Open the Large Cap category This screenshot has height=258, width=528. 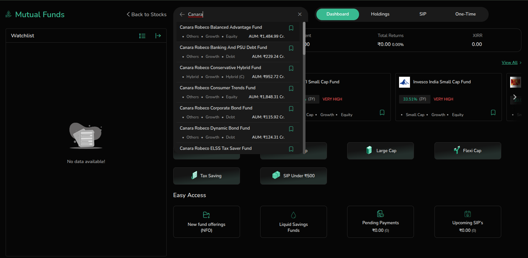click(x=381, y=151)
